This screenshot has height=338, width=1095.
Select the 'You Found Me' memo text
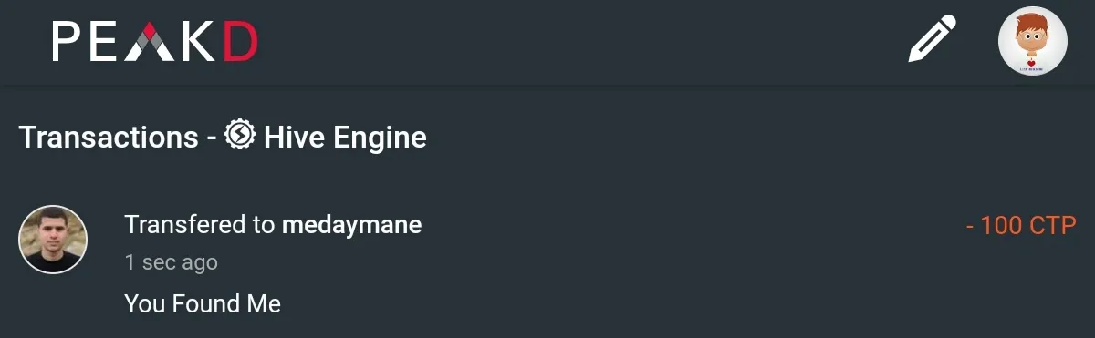(x=203, y=303)
